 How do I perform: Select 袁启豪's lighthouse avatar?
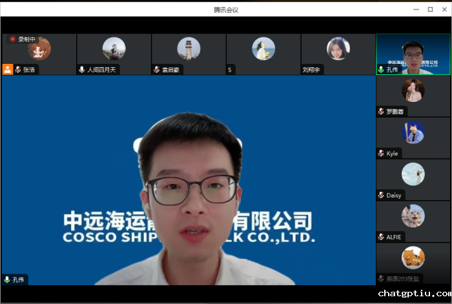pyautogui.click(x=189, y=48)
